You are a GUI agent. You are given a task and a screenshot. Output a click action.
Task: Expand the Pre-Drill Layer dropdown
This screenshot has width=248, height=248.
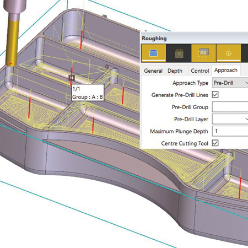pos(230,119)
